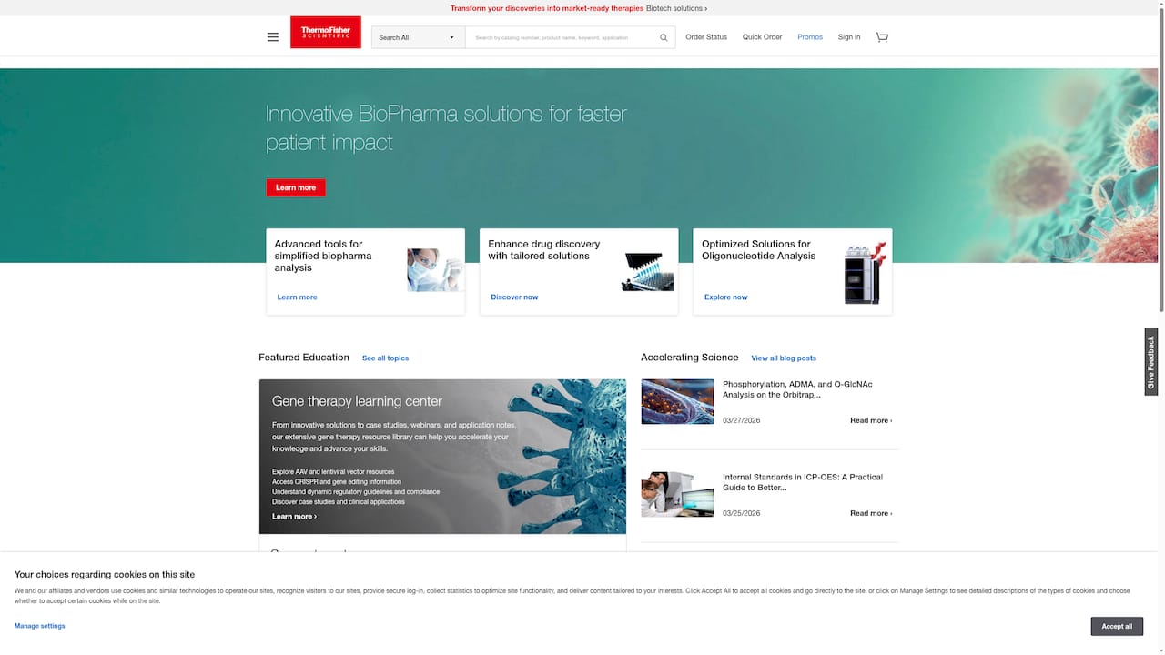
Task: Expand Biotech solutions in the top banner
Action: point(677,8)
